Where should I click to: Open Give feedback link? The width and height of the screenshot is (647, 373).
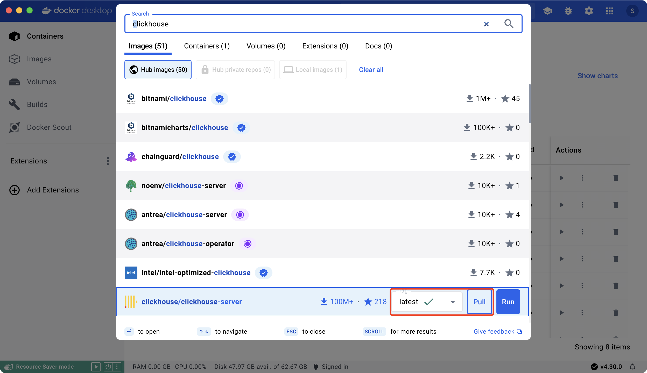click(x=498, y=332)
